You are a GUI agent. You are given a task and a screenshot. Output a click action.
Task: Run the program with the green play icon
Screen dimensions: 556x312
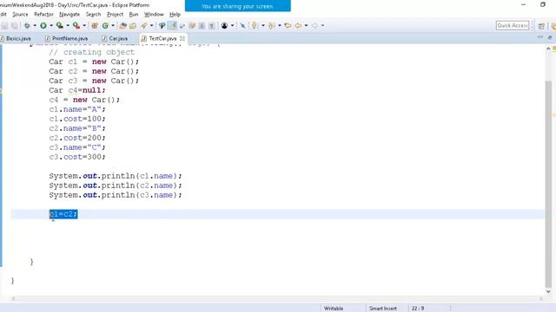coord(43,25)
